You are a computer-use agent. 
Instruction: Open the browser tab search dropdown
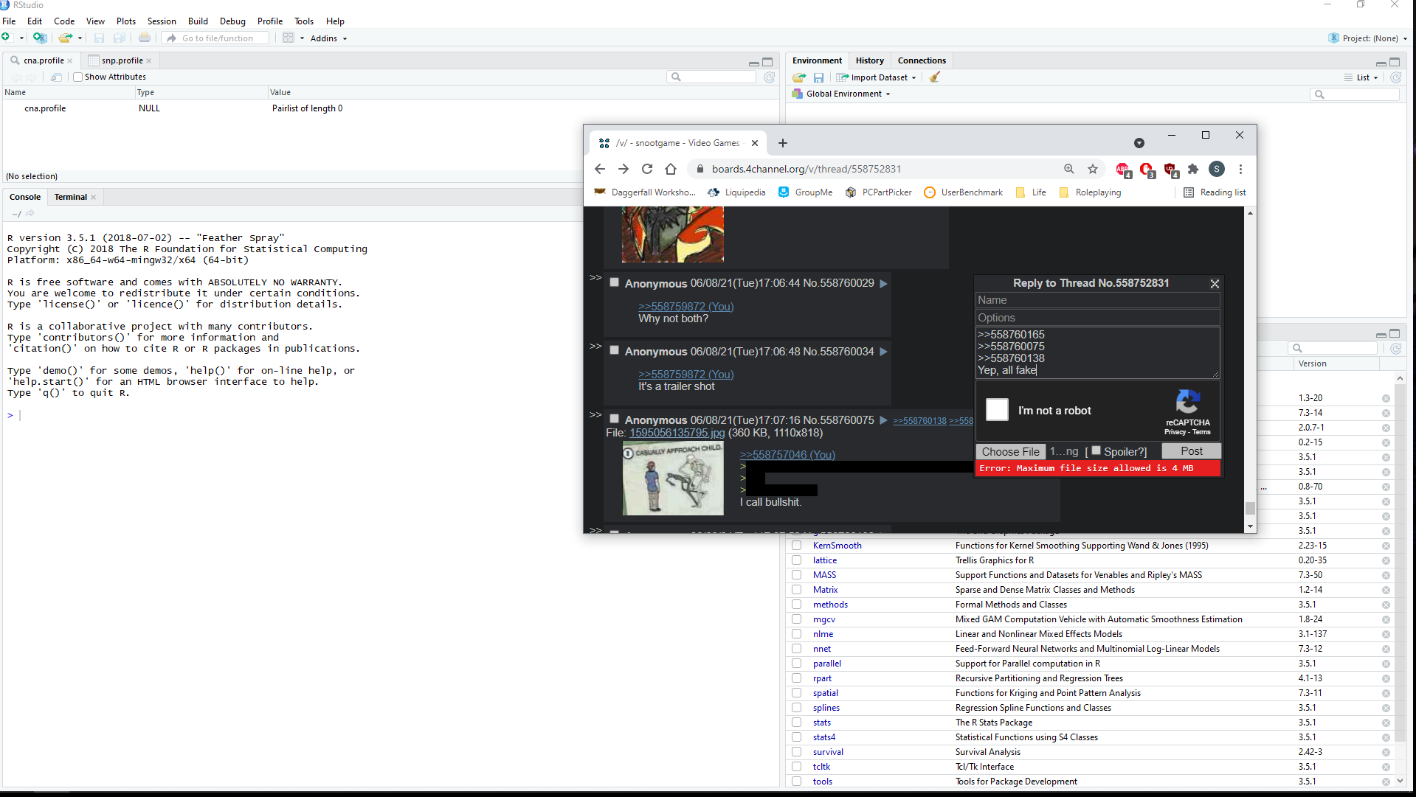(1139, 143)
